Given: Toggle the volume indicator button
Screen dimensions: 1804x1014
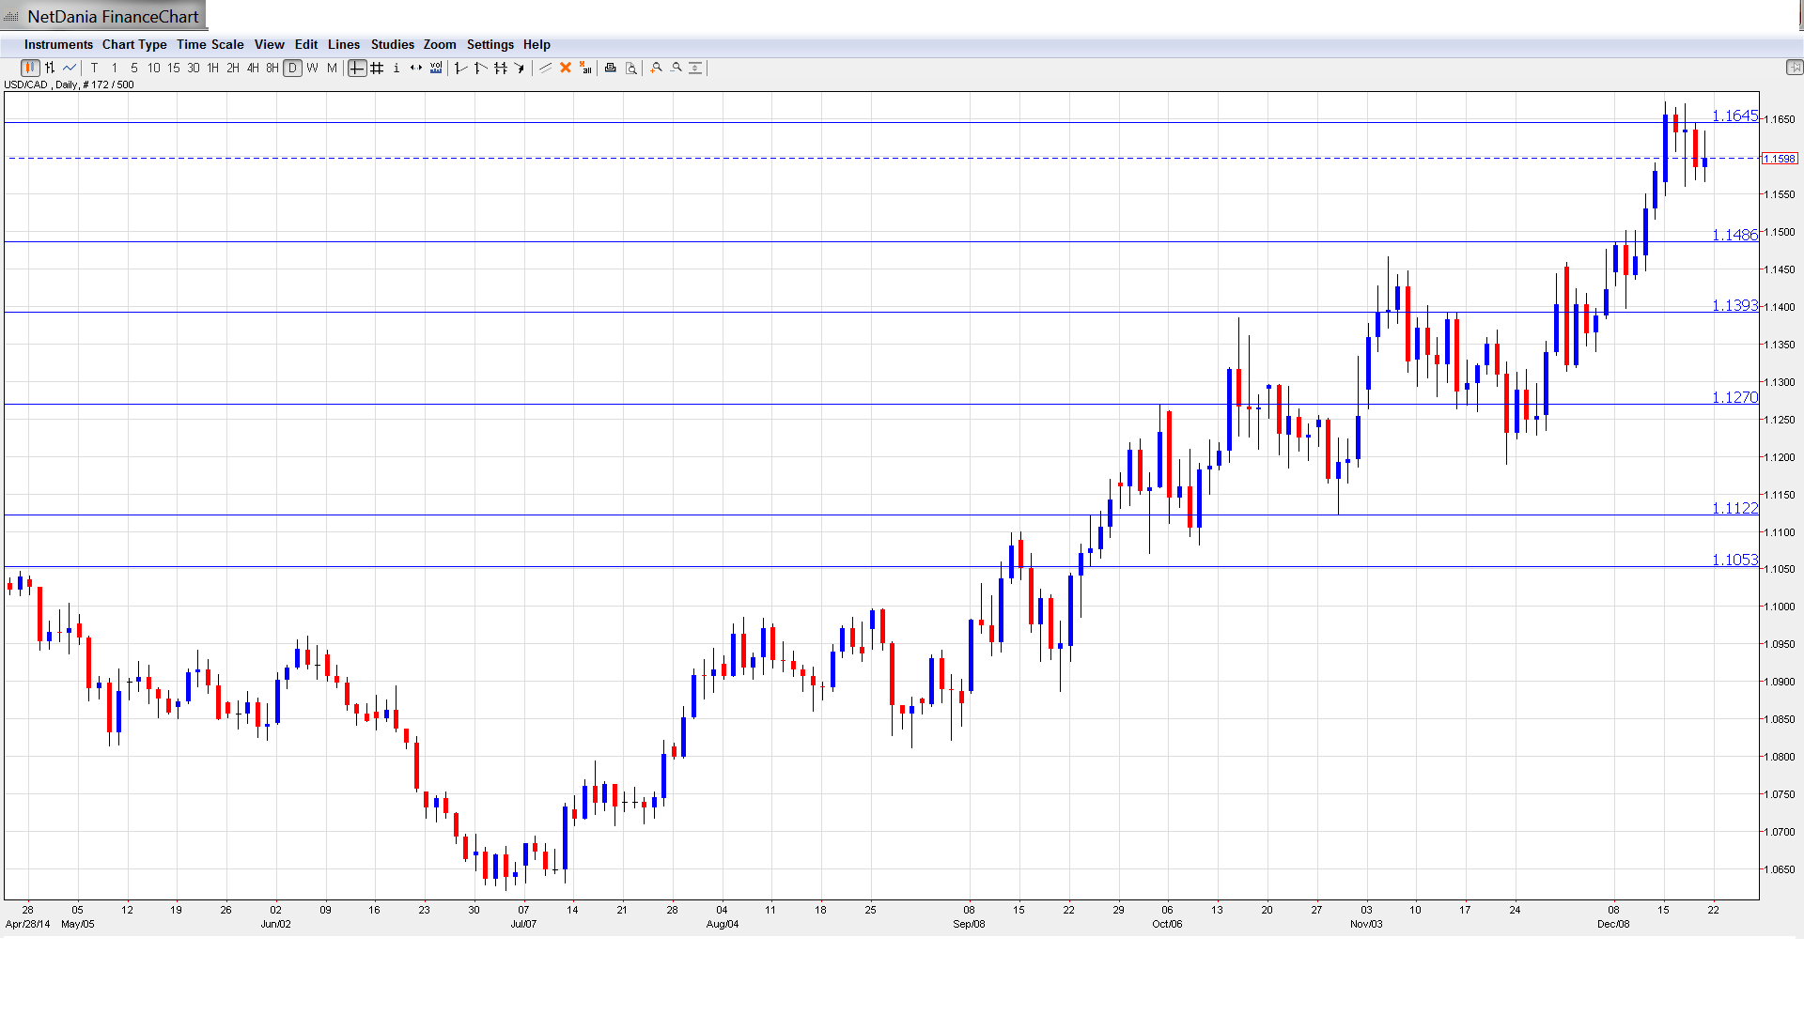Looking at the screenshot, I should point(436,68).
